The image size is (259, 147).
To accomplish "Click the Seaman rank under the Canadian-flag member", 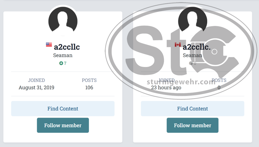I will tap(192, 55).
